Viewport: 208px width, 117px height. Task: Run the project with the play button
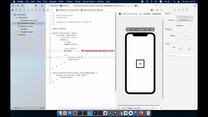pos(36,6)
